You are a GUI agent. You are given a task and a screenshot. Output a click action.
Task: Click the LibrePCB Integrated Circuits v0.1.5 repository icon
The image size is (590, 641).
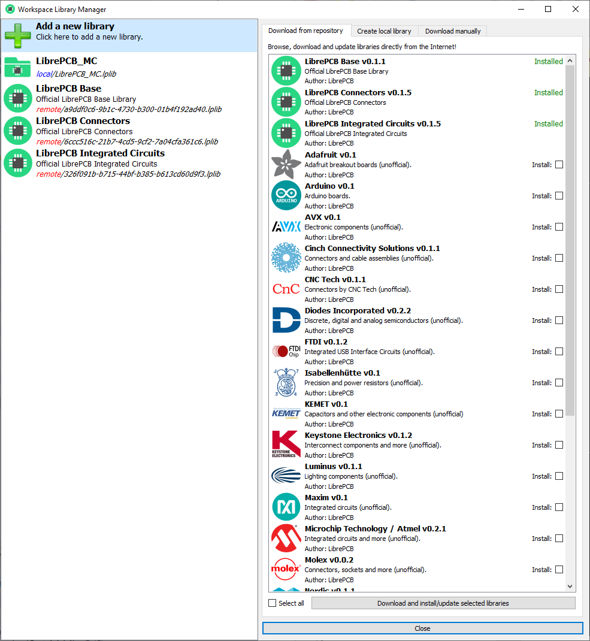[286, 133]
